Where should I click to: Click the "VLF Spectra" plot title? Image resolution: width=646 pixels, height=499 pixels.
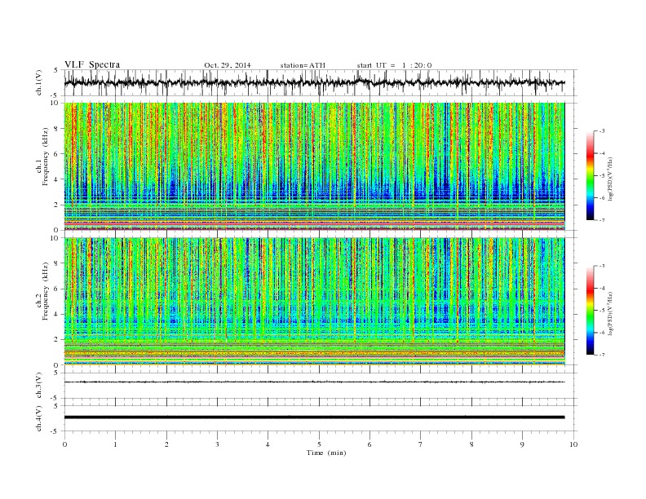[x=92, y=64]
